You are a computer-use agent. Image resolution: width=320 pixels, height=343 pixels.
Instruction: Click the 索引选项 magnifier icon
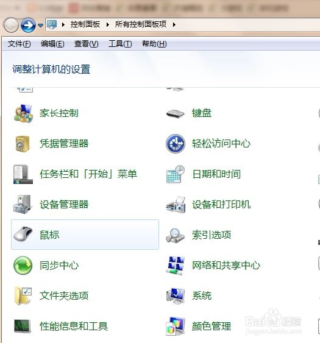tap(175, 235)
